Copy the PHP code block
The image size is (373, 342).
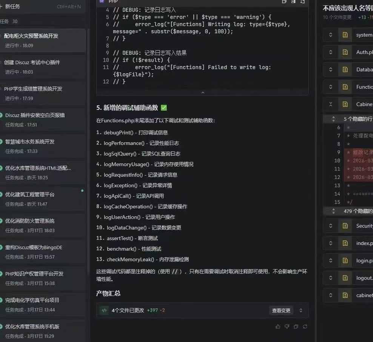tap(284, 2)
